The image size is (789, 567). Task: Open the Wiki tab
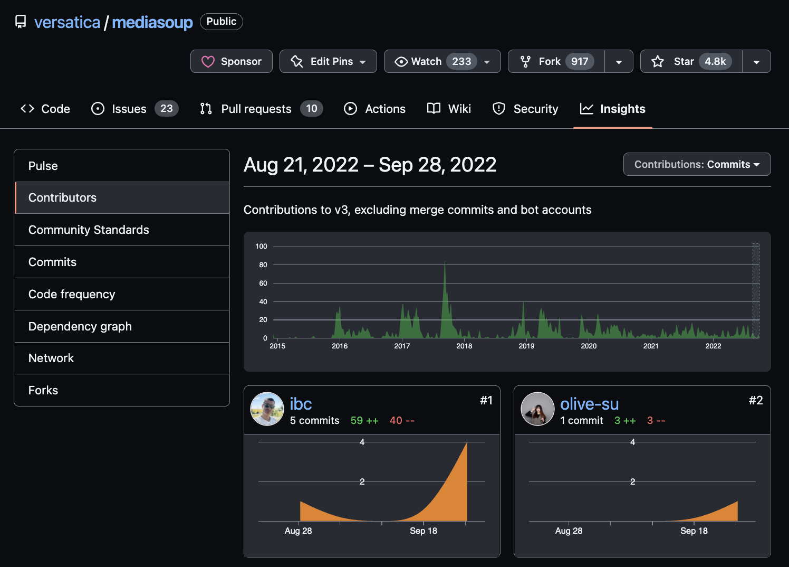(x=449, y=109)
